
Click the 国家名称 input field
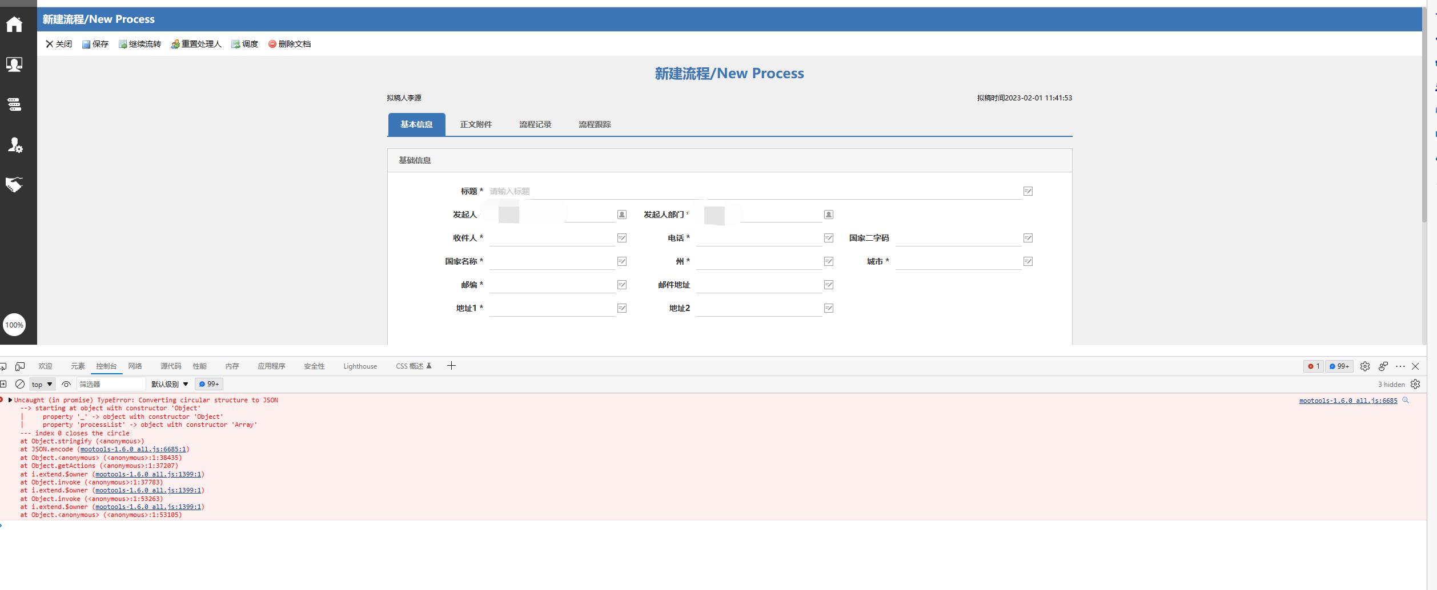click(x=552, y=261)
